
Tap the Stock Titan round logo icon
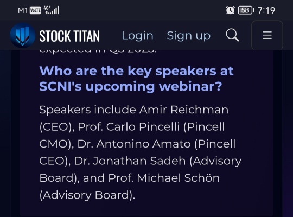point(22,35)
